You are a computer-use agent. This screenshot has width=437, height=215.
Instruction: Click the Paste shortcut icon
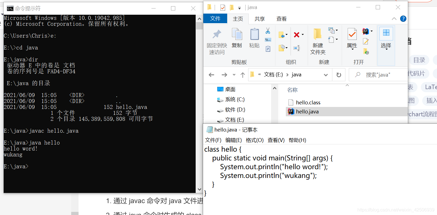(268, 49)
